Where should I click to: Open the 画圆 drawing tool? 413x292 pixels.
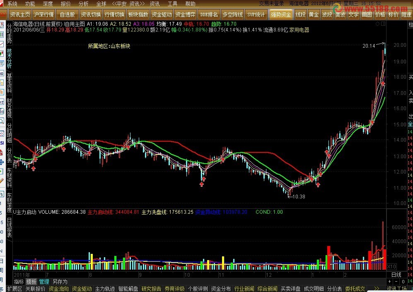[x=366, y=14]
